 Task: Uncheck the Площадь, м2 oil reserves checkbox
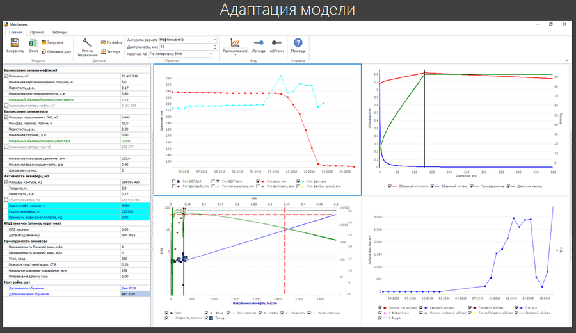[6, 76]
